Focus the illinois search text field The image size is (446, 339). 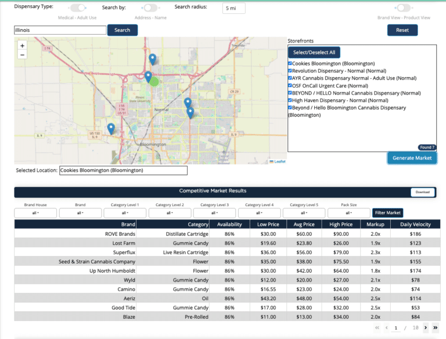tap(60, 30)
